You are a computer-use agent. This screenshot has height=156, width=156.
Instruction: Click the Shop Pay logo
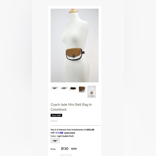tap(59, 133)
